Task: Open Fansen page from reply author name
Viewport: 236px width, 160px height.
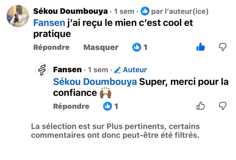Action: pyautogui.click(x=68, y=70)
